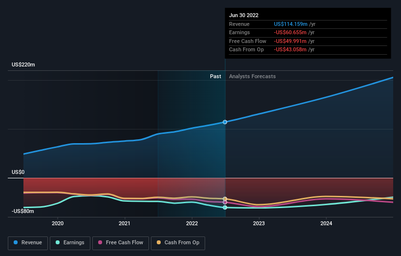Click the orange Cash From Op legend dot
Viewport: 401px width, 256px height.
(x=159, y=242)
